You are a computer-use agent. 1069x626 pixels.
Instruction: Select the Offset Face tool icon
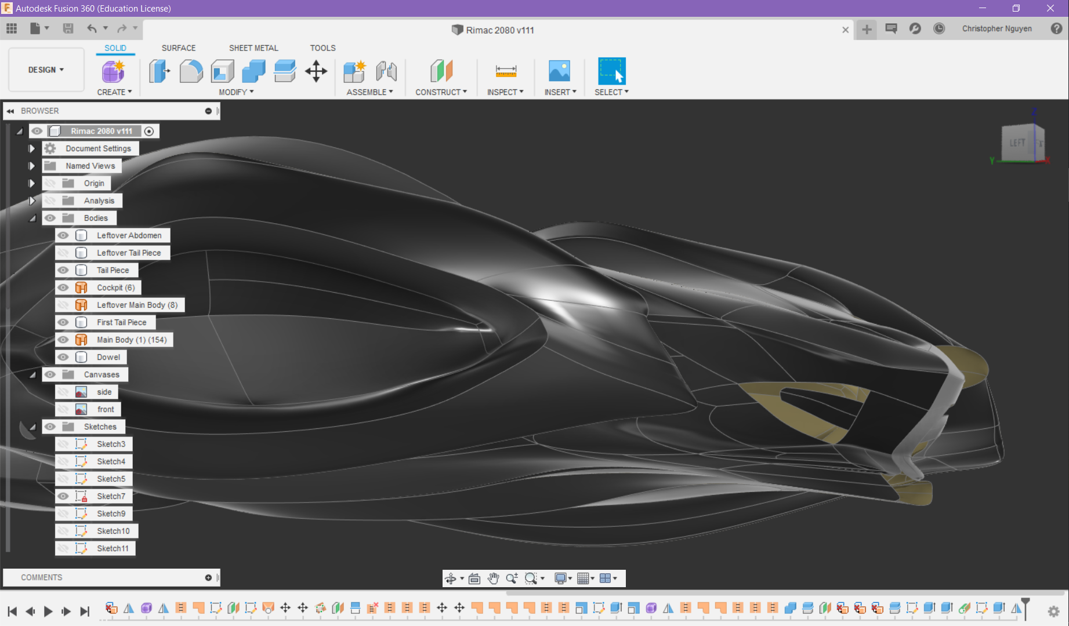[x=285, y=71]
